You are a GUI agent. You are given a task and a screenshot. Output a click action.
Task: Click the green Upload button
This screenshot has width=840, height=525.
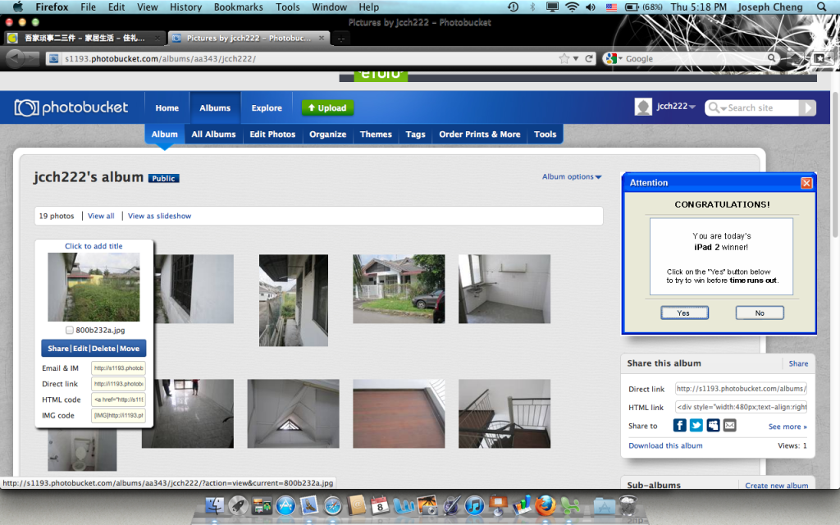click(x=327, y=107)
